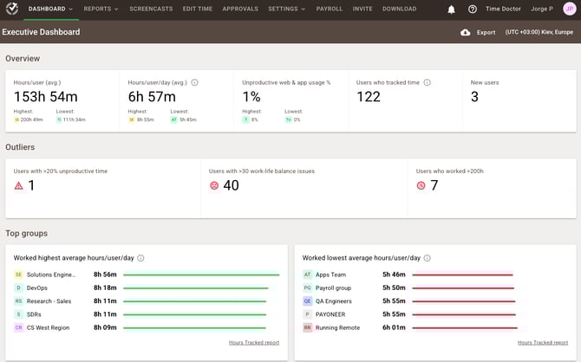Click the clock icon for >200h users

pos(421,185)
